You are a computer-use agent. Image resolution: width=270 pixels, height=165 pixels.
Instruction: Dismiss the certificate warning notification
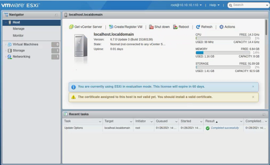(253, 97)
